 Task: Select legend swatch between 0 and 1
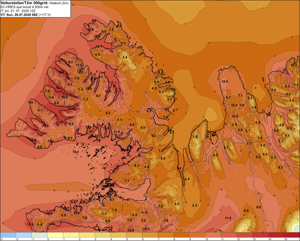(55, 235)
